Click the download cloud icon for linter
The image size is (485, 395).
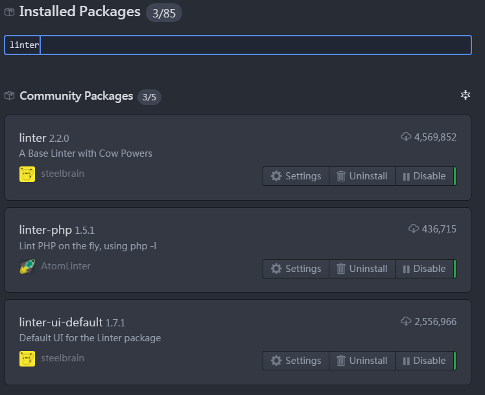tap(406, 137)
